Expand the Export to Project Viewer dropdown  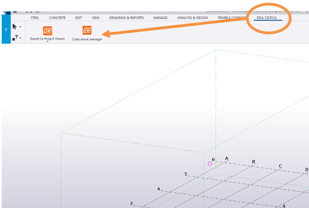(x=47, y=43)
